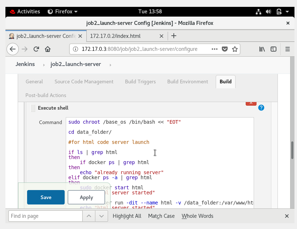Image resolution: width=297 pixels, height=229 pixels.
Task: Expand the system status menu arrow
Action: 287,12
